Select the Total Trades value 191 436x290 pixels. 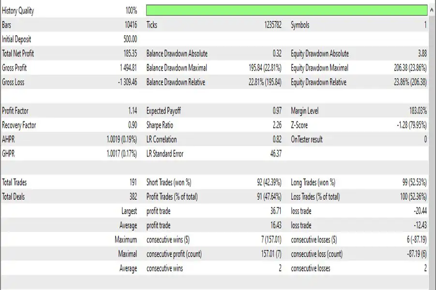[132, 183]
